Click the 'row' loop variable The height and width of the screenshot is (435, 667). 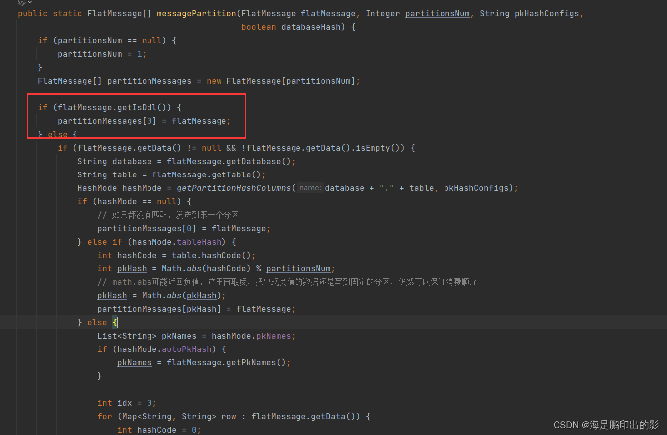coord(229,417)
